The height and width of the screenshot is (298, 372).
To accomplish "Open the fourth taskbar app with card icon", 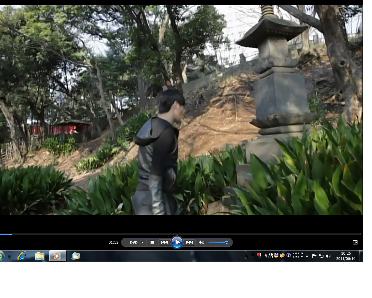I will 76,256.
